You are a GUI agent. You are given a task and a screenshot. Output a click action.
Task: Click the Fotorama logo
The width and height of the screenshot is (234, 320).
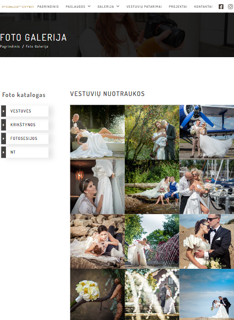point(17,6)
